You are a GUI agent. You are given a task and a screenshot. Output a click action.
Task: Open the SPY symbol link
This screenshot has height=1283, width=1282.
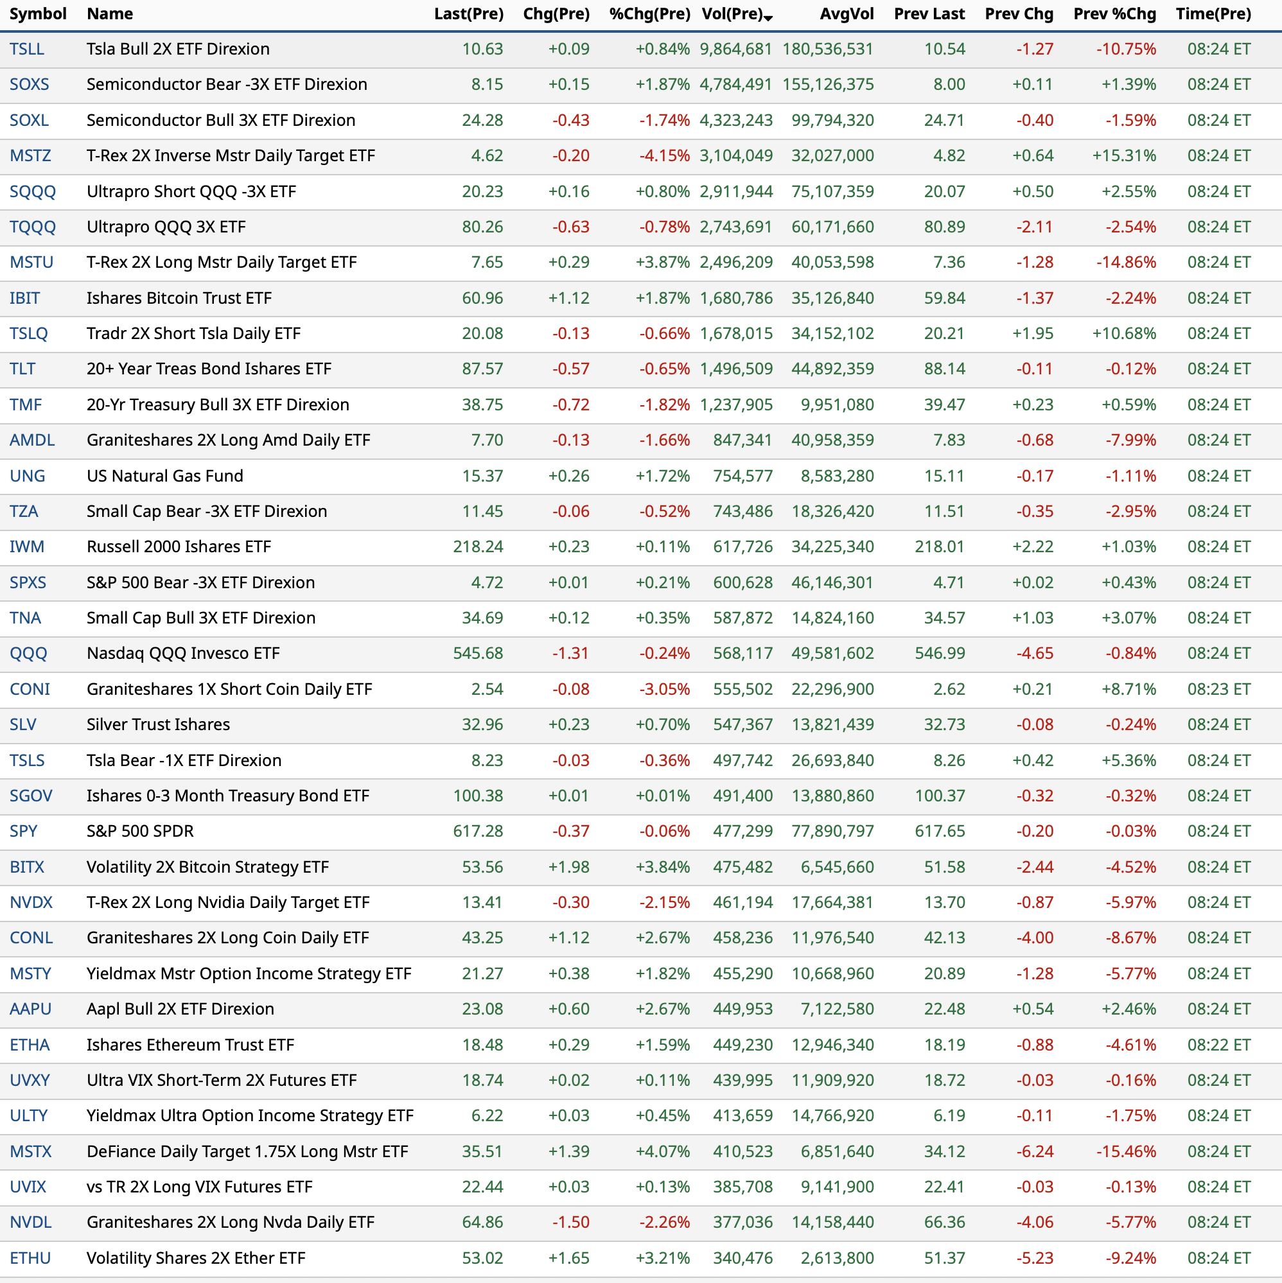(x=23, y=832)
